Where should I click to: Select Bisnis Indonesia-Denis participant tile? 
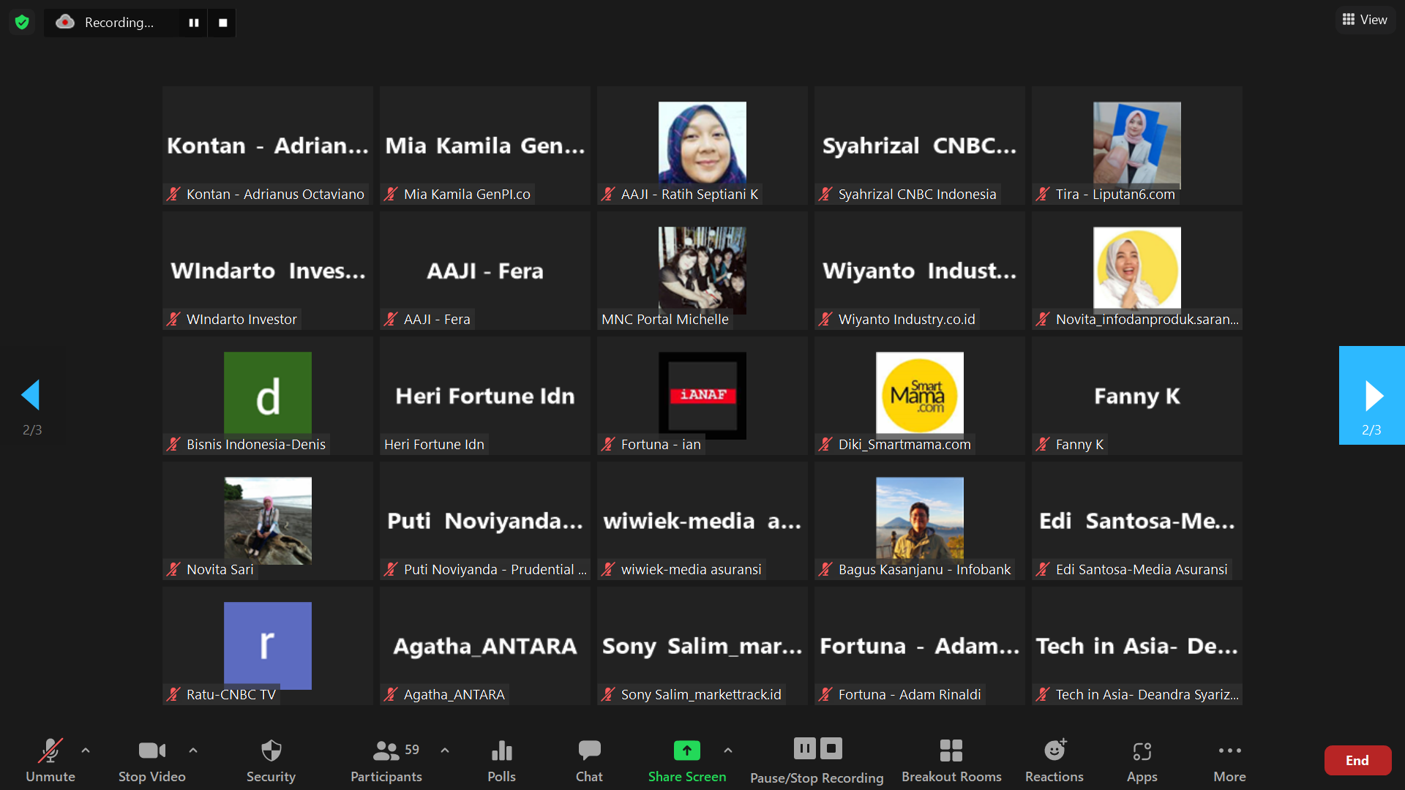268,396
